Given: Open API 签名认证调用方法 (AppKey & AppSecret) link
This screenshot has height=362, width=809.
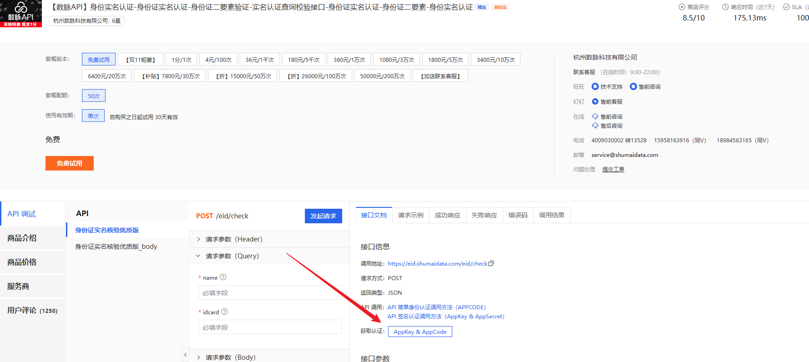Looking at the screenshot, I should click(446, 316).
